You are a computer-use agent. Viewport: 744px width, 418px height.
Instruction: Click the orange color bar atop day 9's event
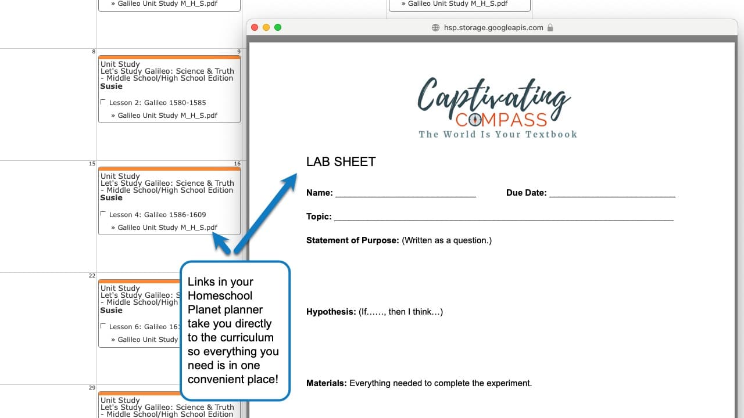tap(169, 57)
